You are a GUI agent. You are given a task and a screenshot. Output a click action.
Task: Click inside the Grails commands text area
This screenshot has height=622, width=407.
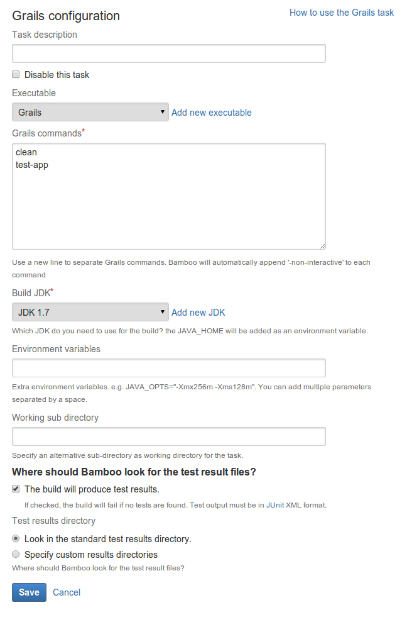[x=169, y=196]
